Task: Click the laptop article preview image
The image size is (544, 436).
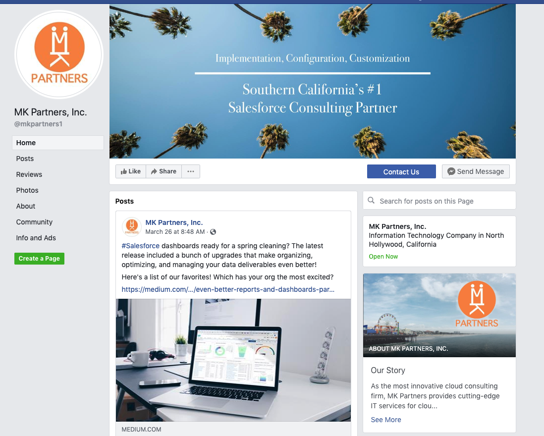Action: [x=233, y=360]
